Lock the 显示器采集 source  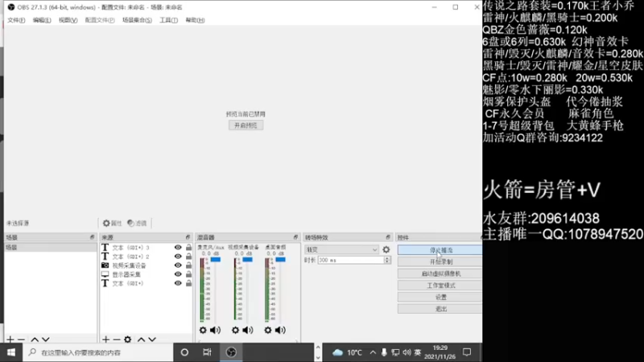pos(188,274)
